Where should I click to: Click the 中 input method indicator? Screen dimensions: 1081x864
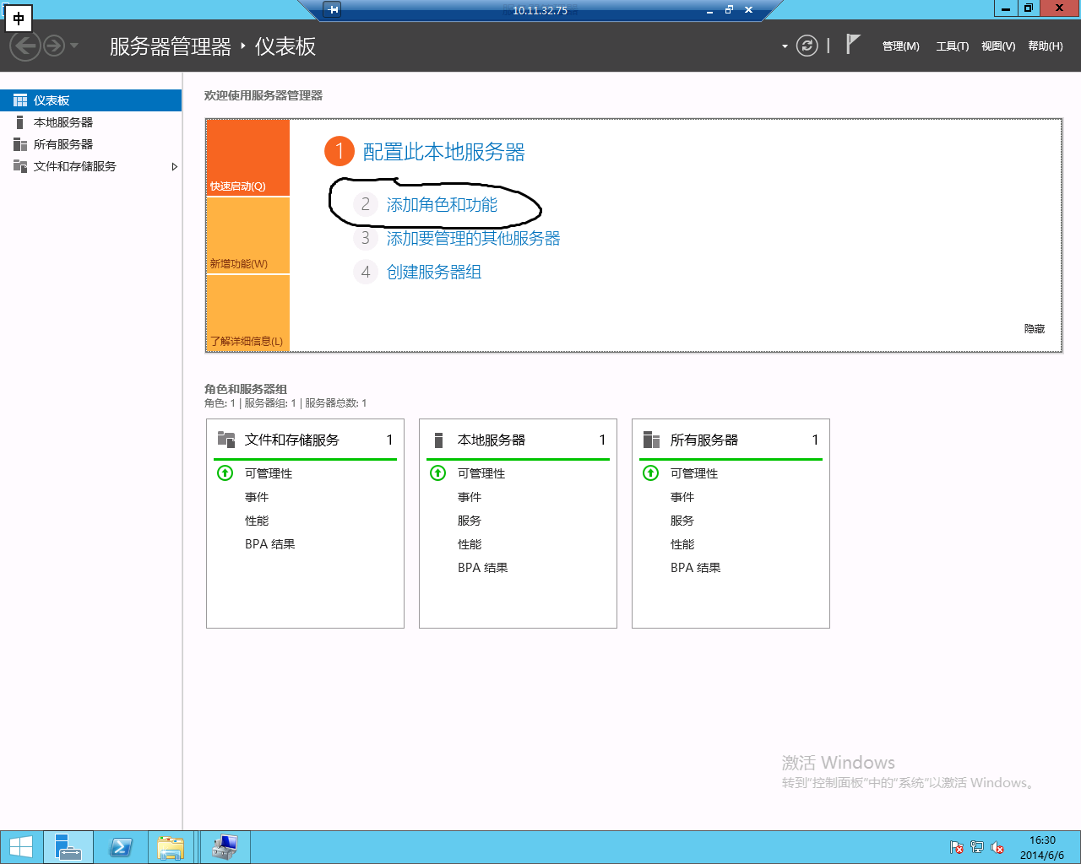(19, 18)
